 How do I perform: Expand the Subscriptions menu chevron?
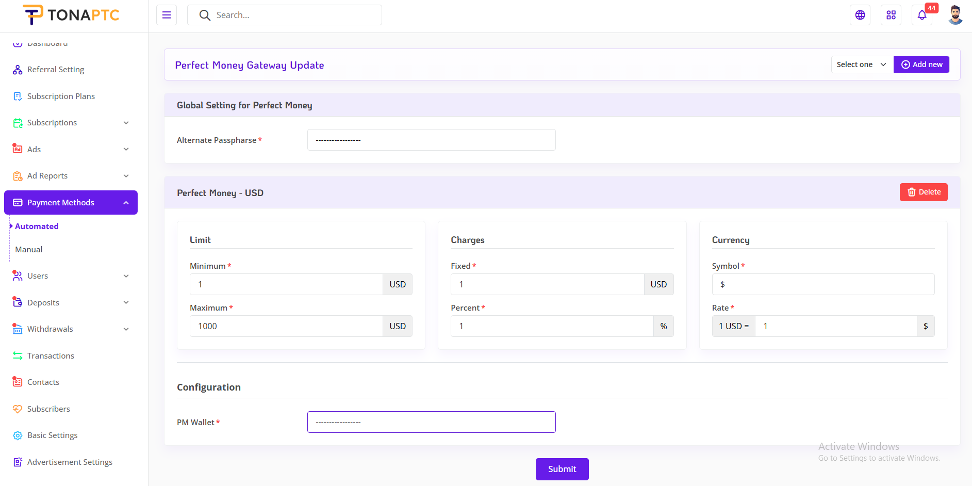(x=126, y=123)
